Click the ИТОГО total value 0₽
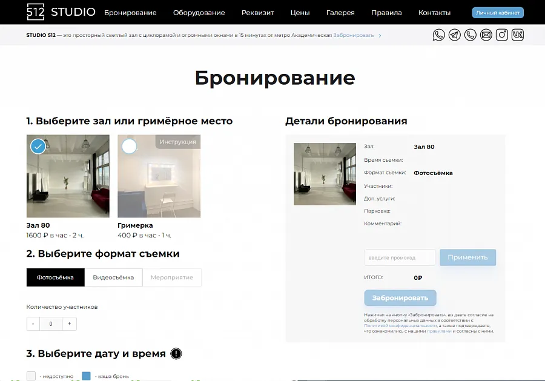Screen dimensions: 545x381 [x=418, y=278]
